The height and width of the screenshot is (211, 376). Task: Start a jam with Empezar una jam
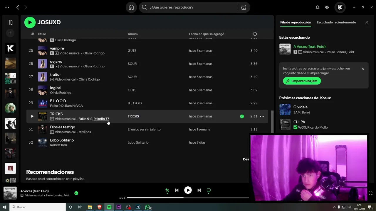pos(302,81)
